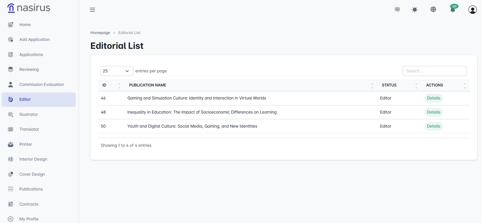Open the user profile avatar menu
Screen dimensions: 482x223
click(x=473, y=10)
